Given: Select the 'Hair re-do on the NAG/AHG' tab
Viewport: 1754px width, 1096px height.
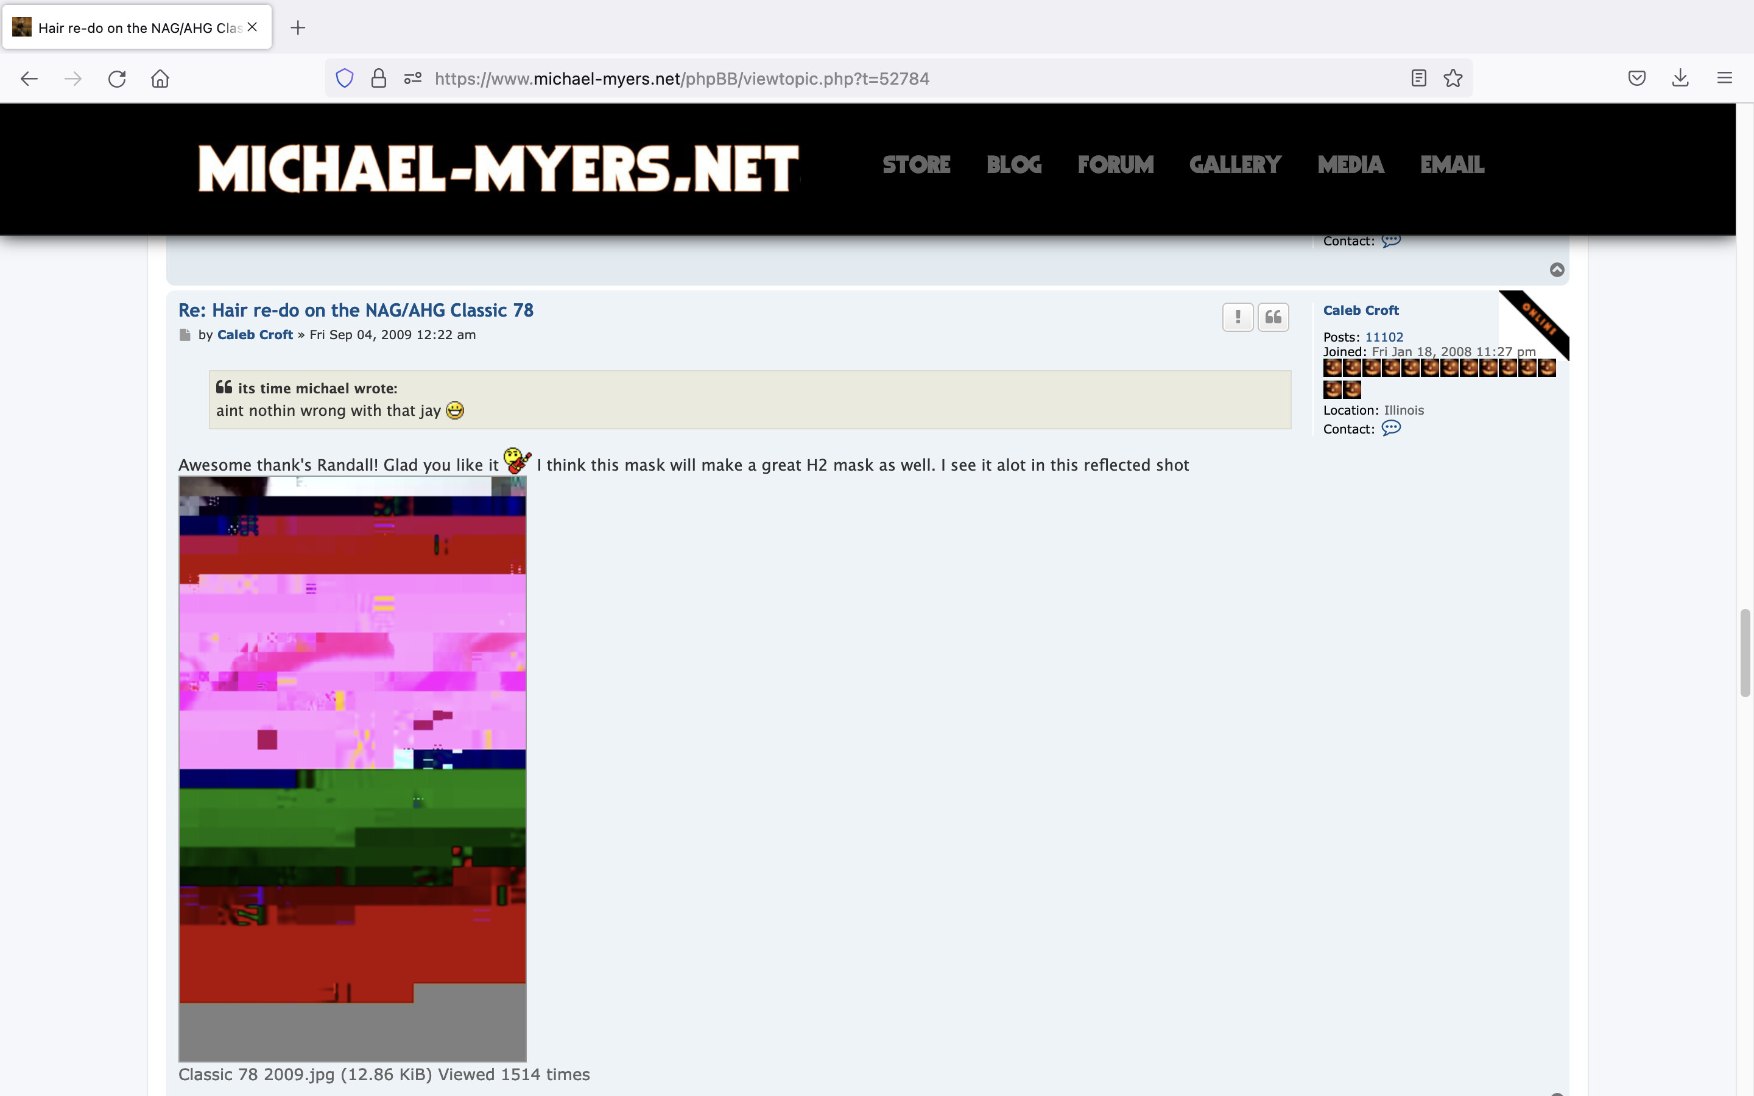Looking at the screenshot, I should pos(137,27).
